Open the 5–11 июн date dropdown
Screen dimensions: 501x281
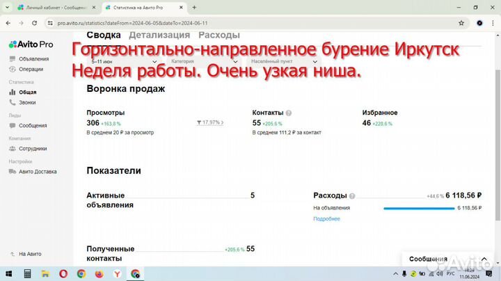[124, 61]
